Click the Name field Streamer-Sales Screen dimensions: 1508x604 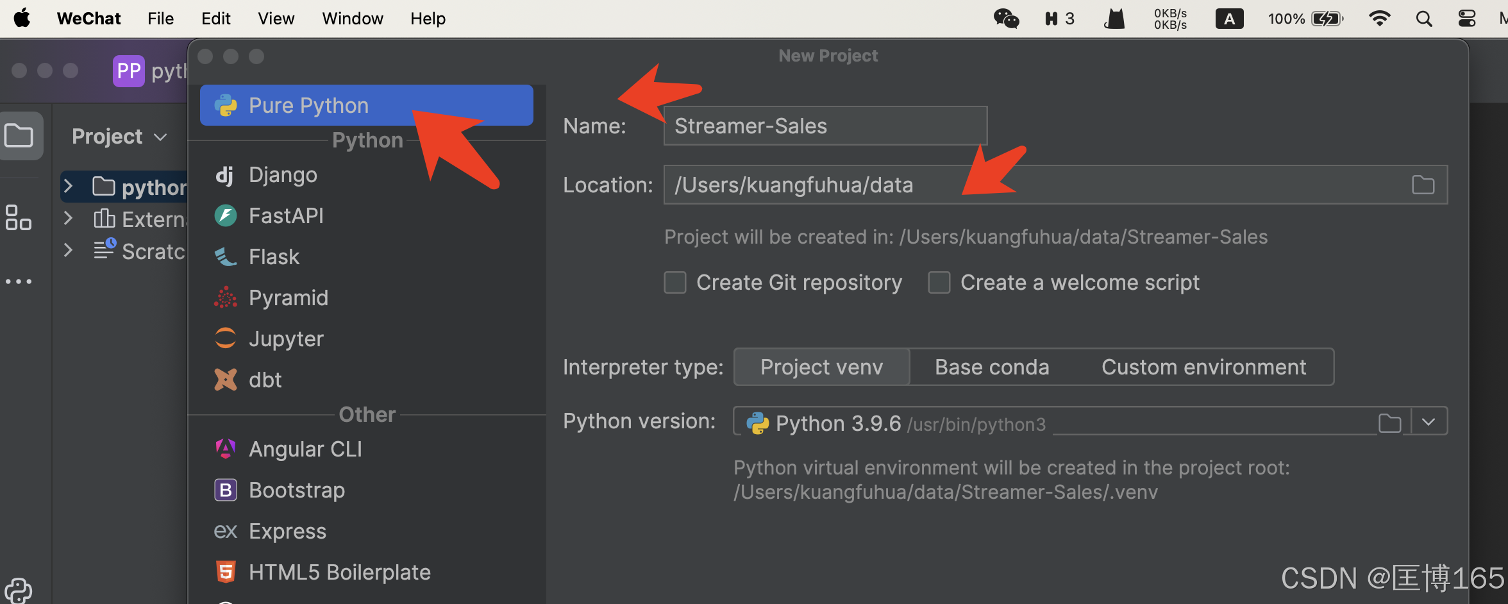[825, 126]
